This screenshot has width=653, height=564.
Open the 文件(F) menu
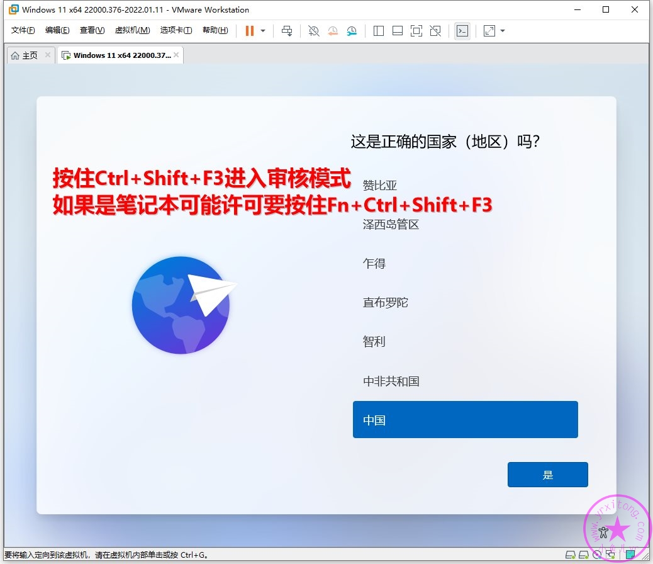[x=23, y=30]
